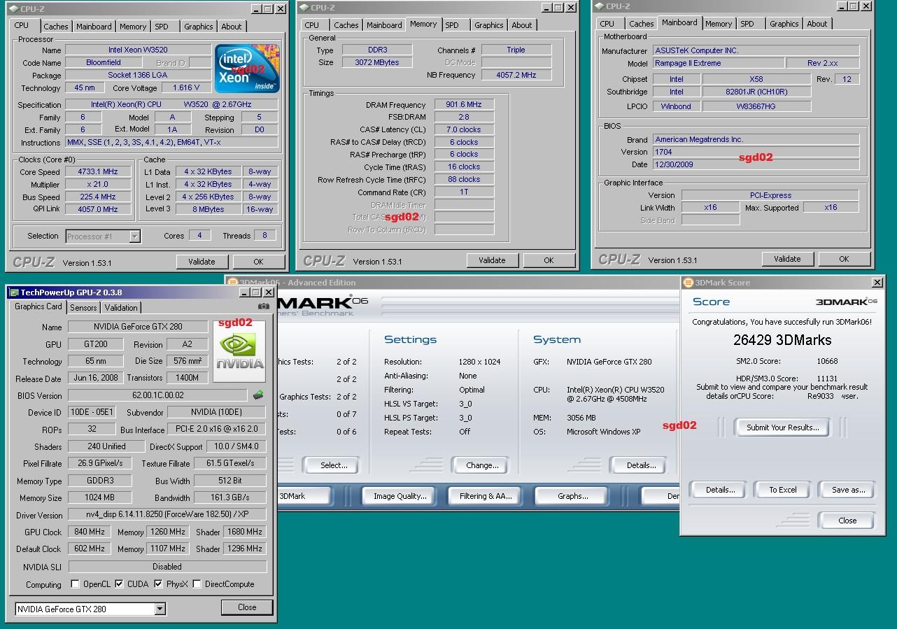Select CPU tab in right CPU-Z window
This screenshot has width=897, height=629.
[607, 24]
